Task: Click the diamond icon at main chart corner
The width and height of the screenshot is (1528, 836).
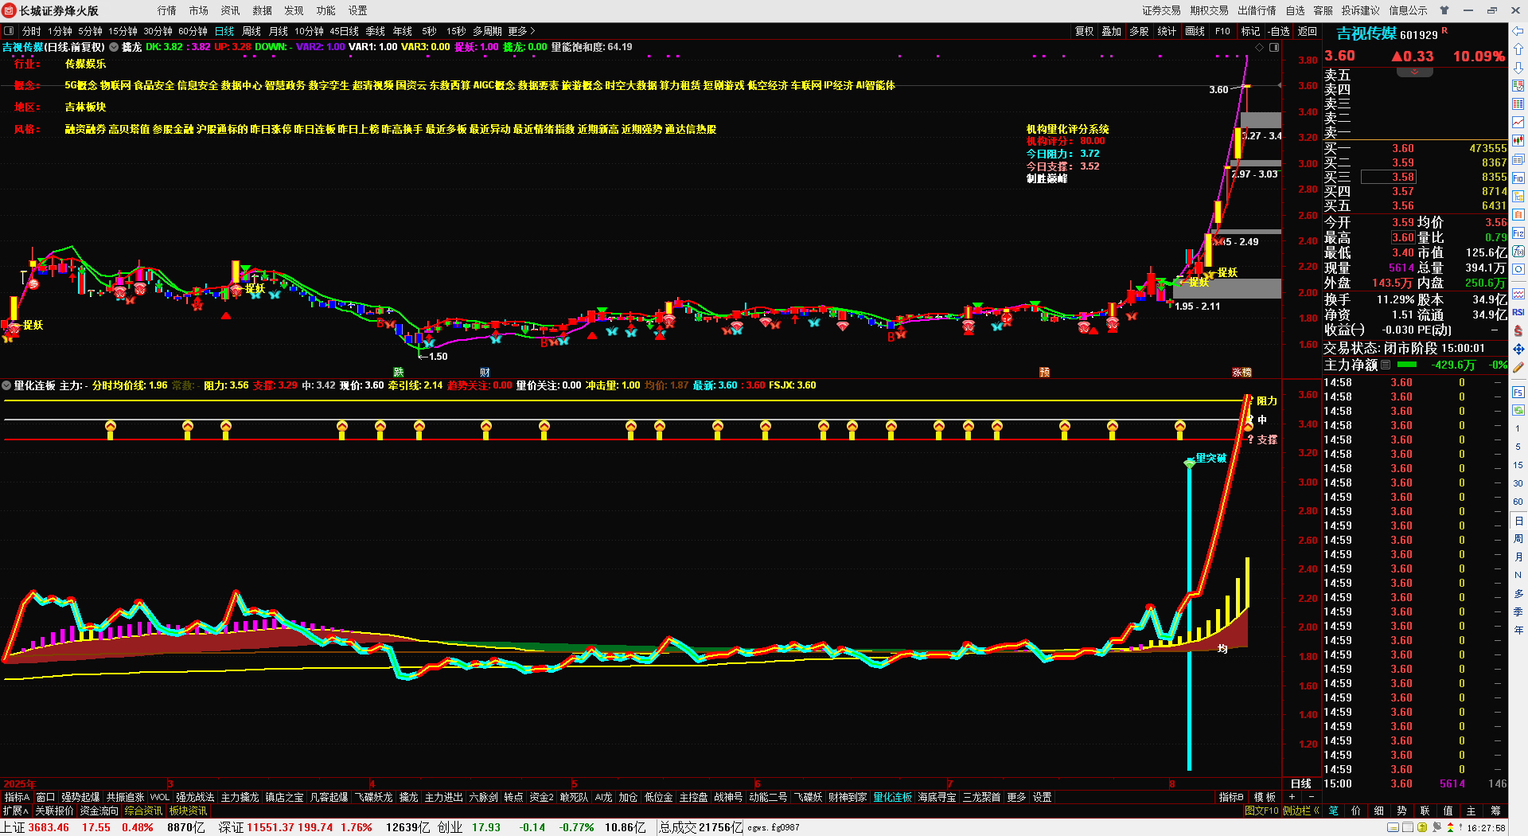Action: point(1260,48)
